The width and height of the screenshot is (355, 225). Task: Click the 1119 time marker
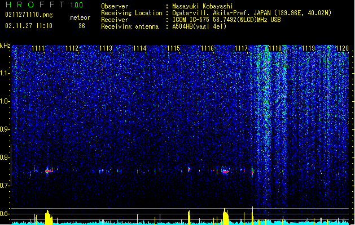309,48
